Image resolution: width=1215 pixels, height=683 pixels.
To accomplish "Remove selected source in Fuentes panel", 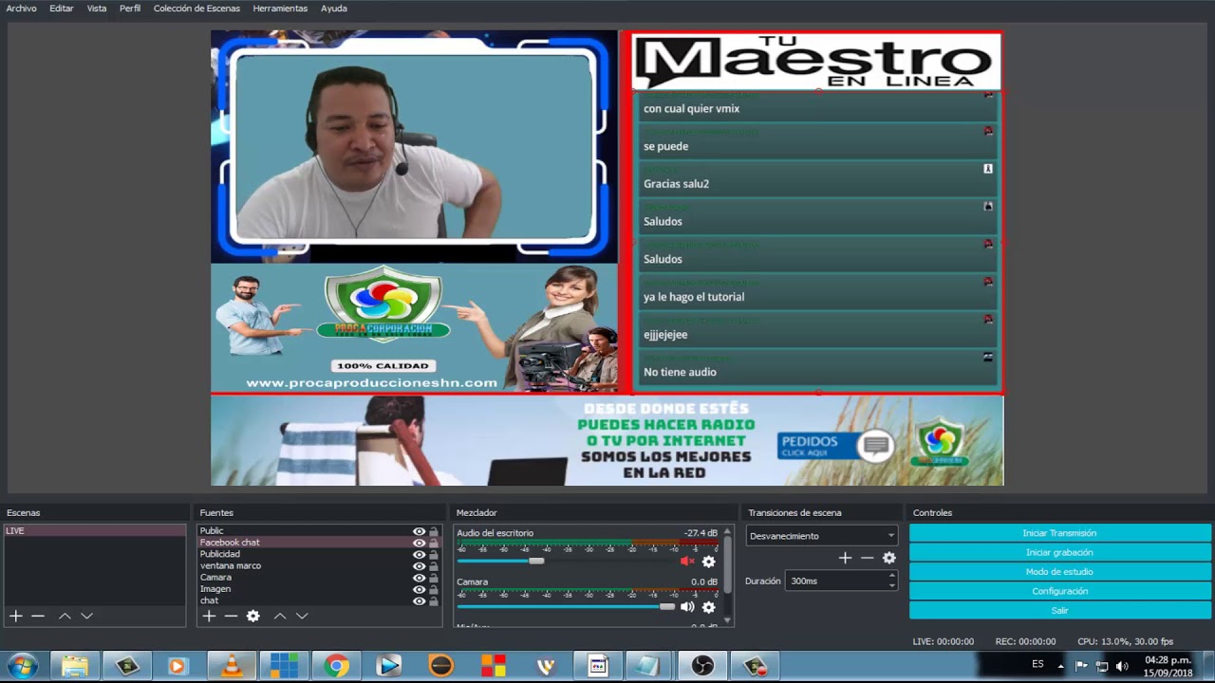I will tap(231, 616).
